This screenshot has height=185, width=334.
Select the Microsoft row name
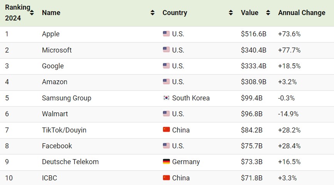coord(57,50)
